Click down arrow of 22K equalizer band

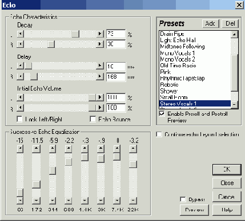(133, 200)
